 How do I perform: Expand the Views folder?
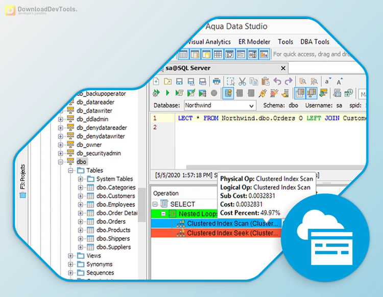click(x=70, y=256)
